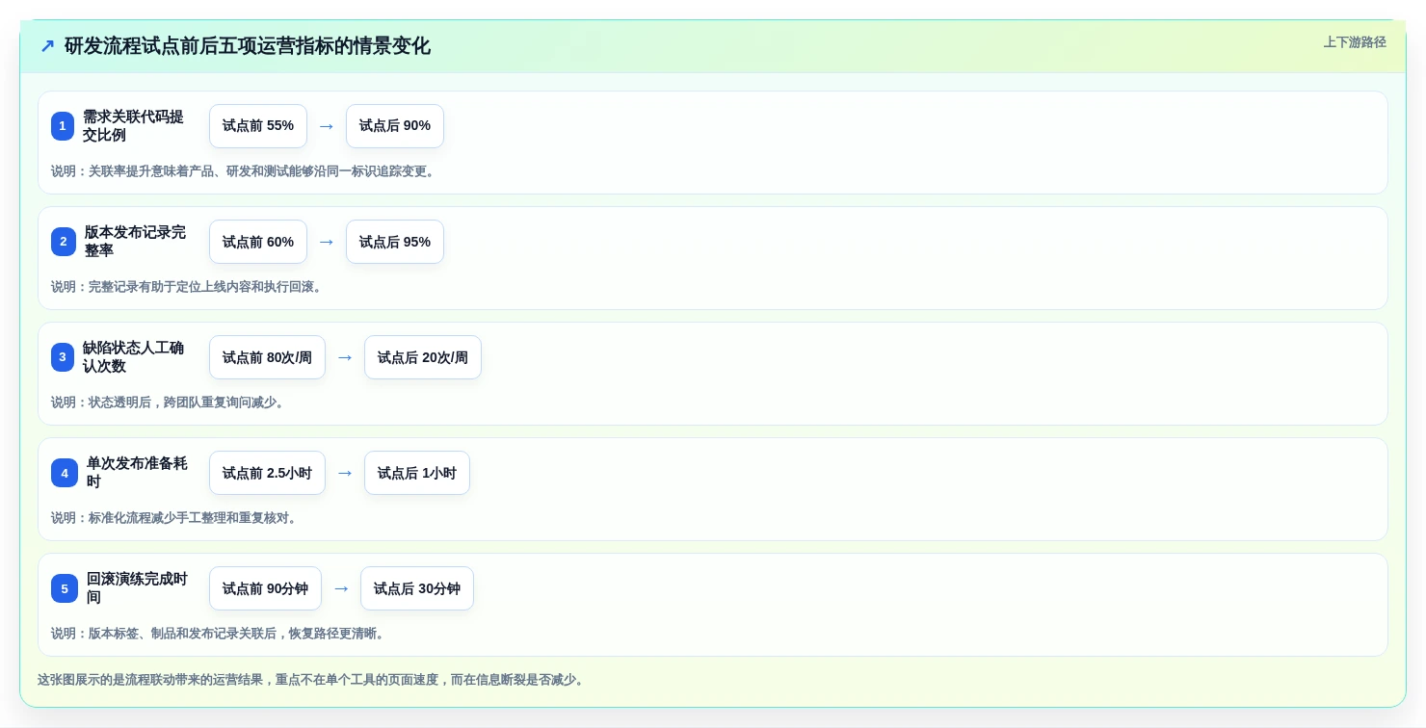Click the 试点后 90% chip

[395, 126]
